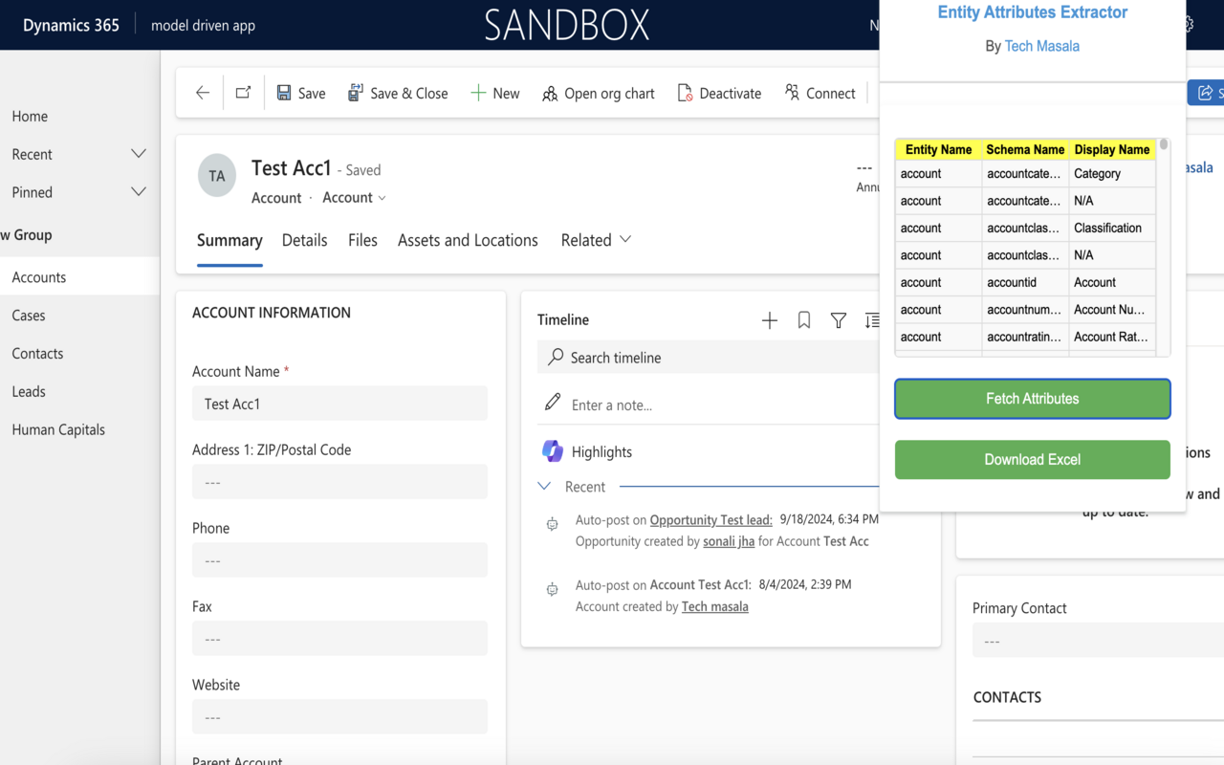Open the Related tab dropdown
The width and height of the screenshot is (1224, 765).
point(596,240)
